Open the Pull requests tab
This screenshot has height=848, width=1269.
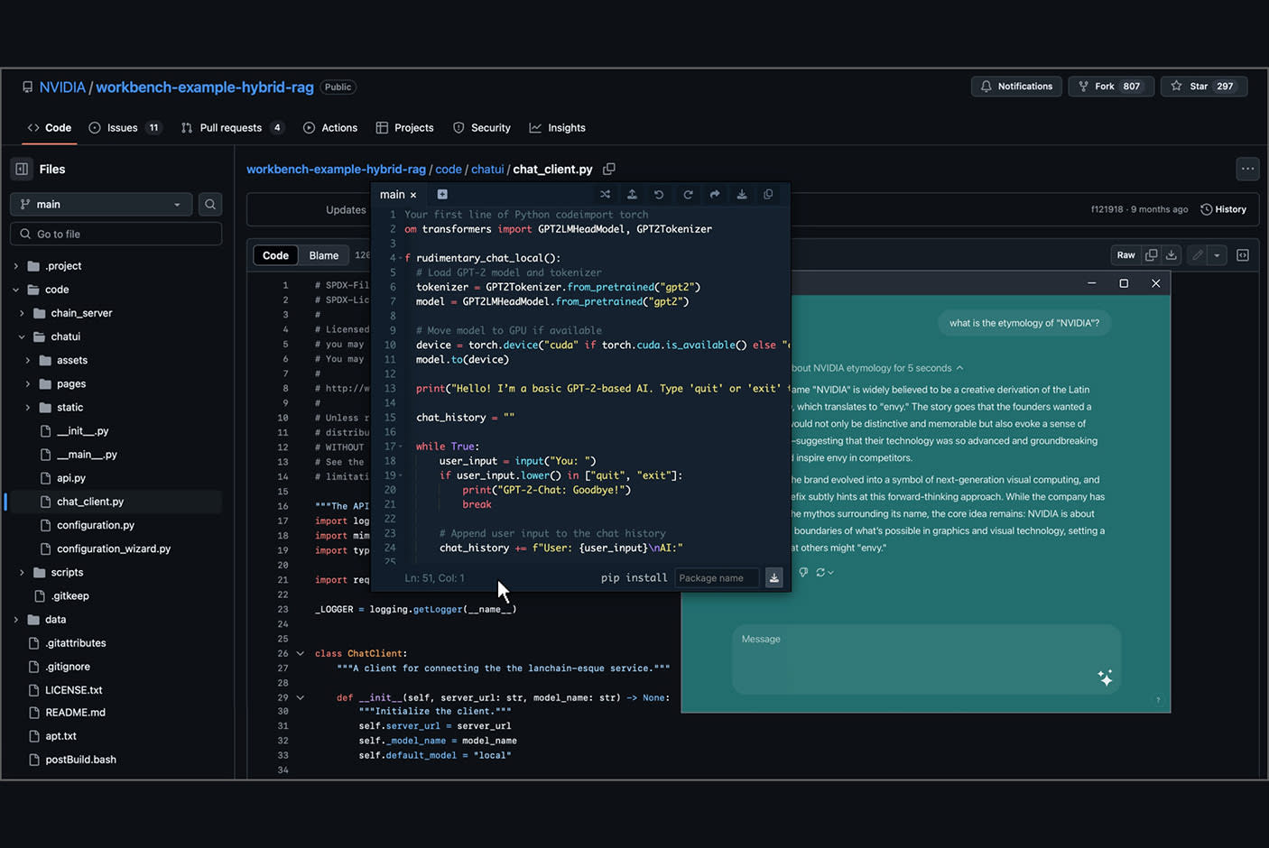coord(231,128)
